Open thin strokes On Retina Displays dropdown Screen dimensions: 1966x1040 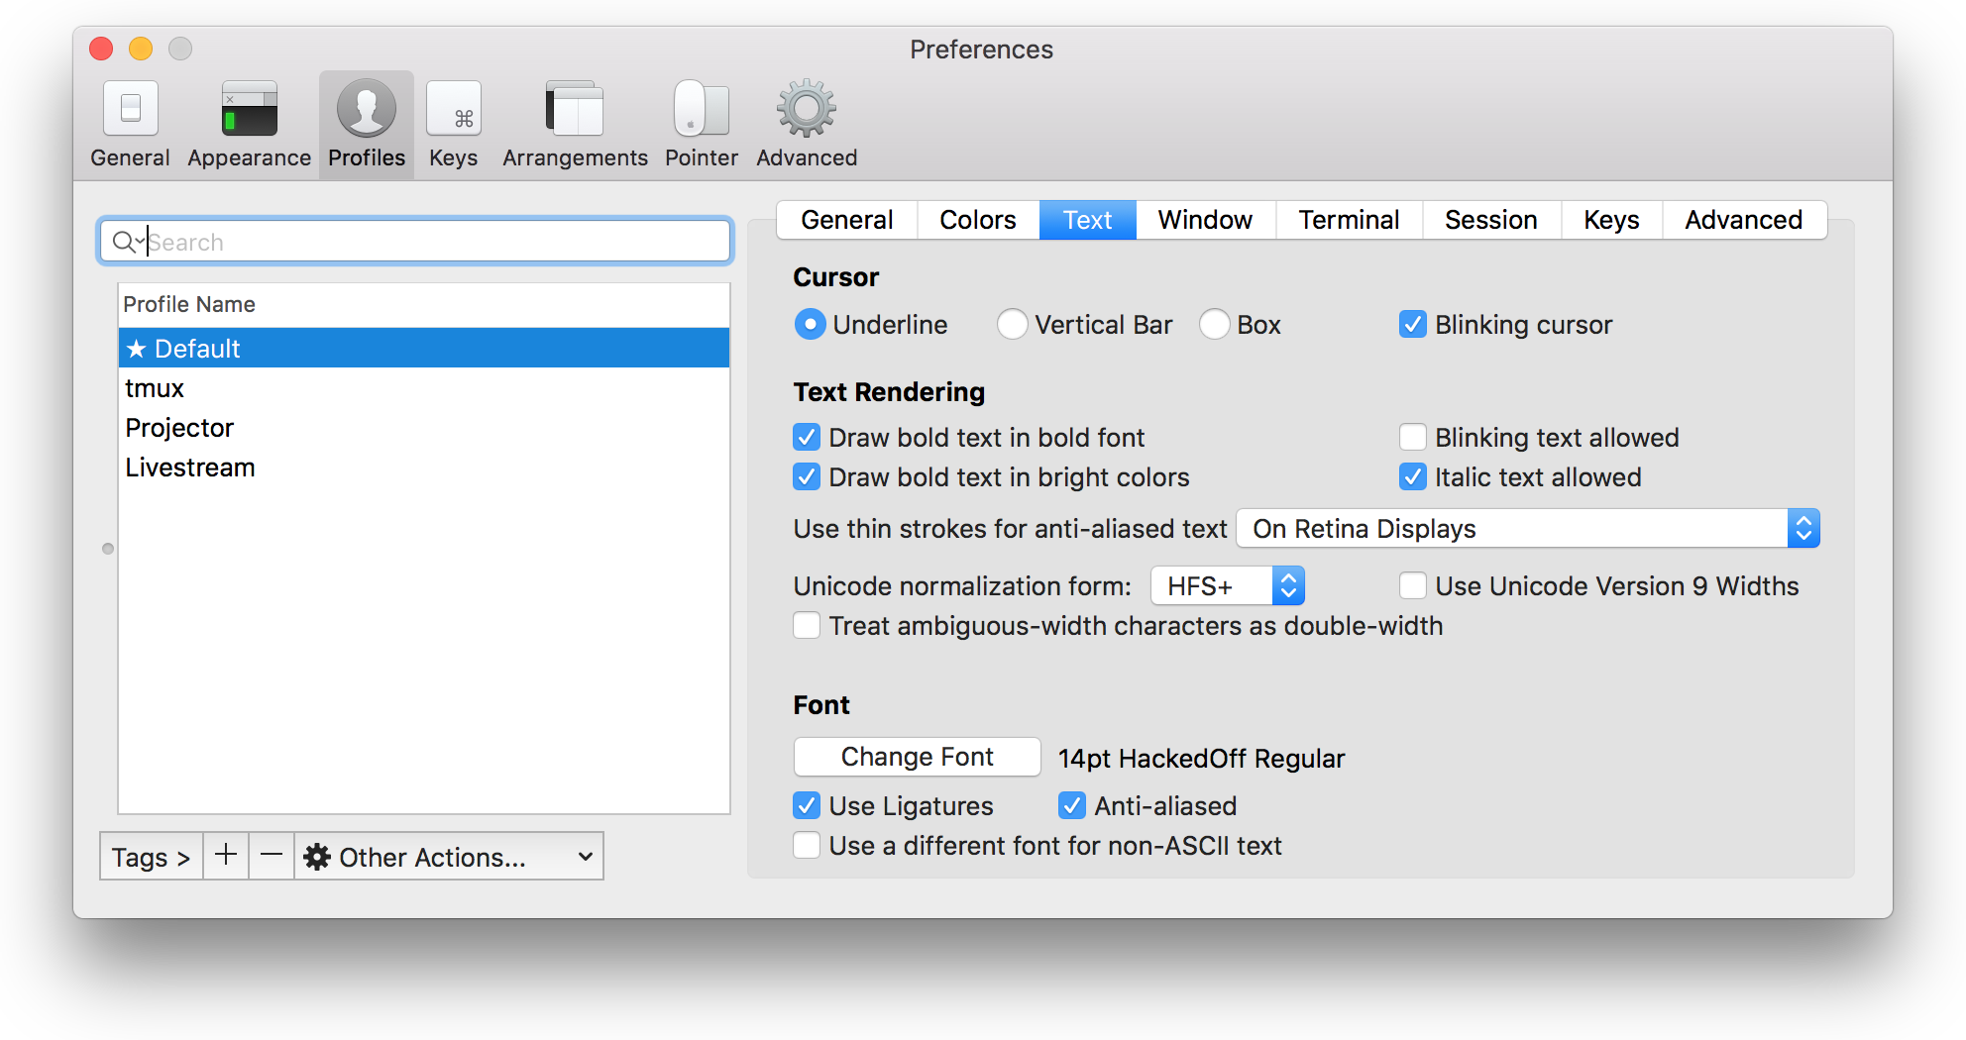tap(1528, 529)
